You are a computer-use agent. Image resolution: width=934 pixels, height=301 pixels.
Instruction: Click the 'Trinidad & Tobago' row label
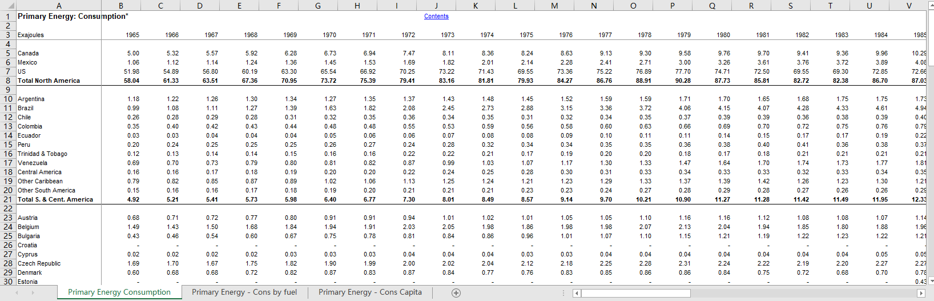pyautogui.click(x=42, y=154)
